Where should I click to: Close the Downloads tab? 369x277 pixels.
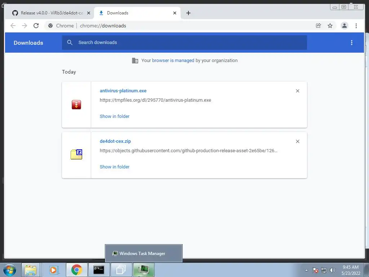pyautogui.click(x=175, y=13)
